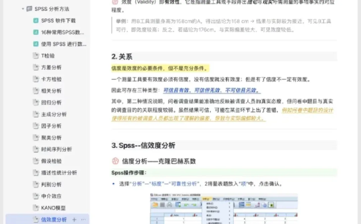Click the document icon next to "方差分析"
The width and height of the screenshot is (361, 224).
pyautogui.click(x=36, y=67)
